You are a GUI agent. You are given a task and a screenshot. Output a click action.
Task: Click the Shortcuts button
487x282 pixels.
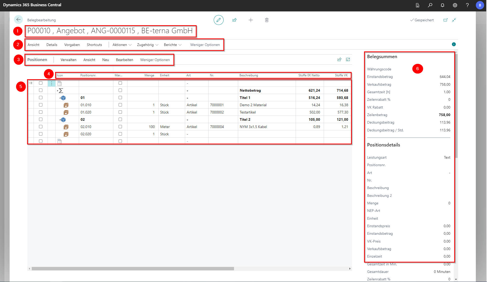pyautogui.click(x=94, y=45)
